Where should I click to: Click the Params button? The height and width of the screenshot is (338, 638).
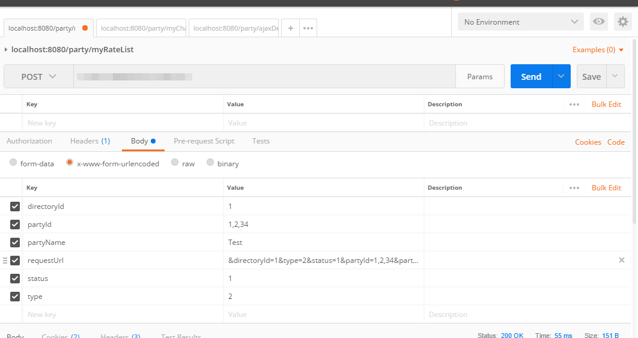[x=480, y=76]
